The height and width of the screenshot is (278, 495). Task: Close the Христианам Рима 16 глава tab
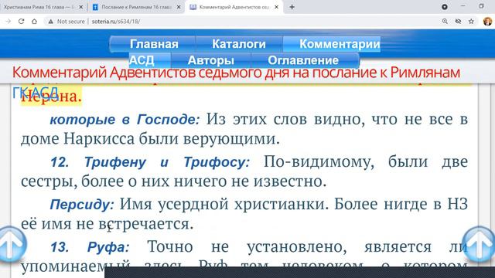(80, 7)
